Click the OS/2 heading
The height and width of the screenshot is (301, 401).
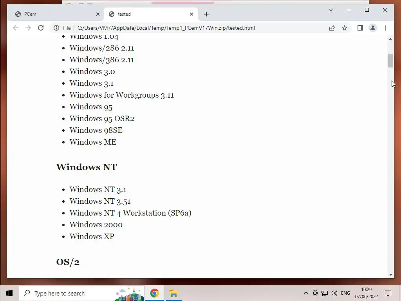[x=68, y=262]
